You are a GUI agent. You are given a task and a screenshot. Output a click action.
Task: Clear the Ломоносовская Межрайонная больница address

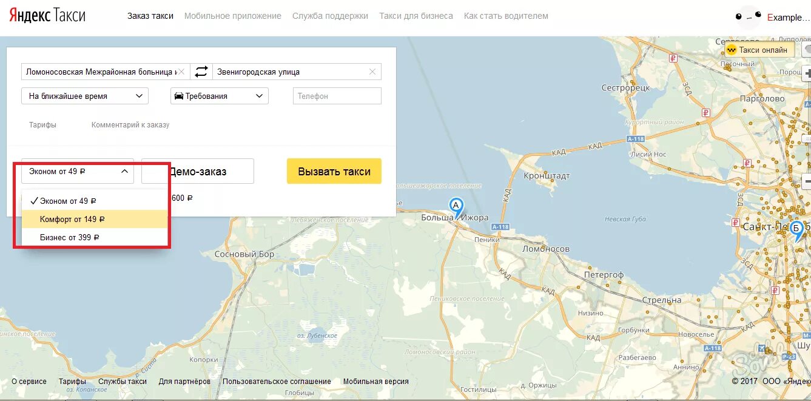pyautogui.click(x=181, y=72)
